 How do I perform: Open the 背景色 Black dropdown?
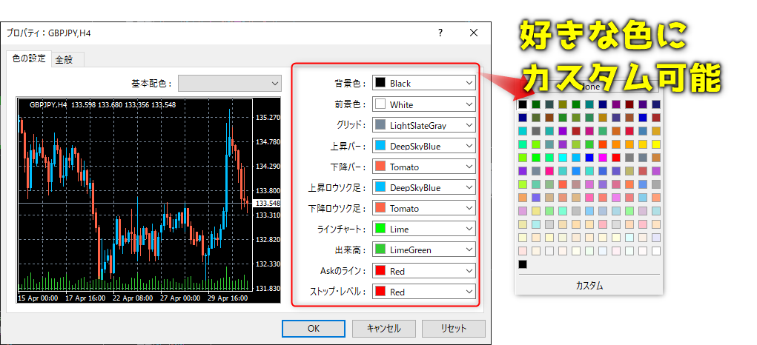(x=424, y=83)
